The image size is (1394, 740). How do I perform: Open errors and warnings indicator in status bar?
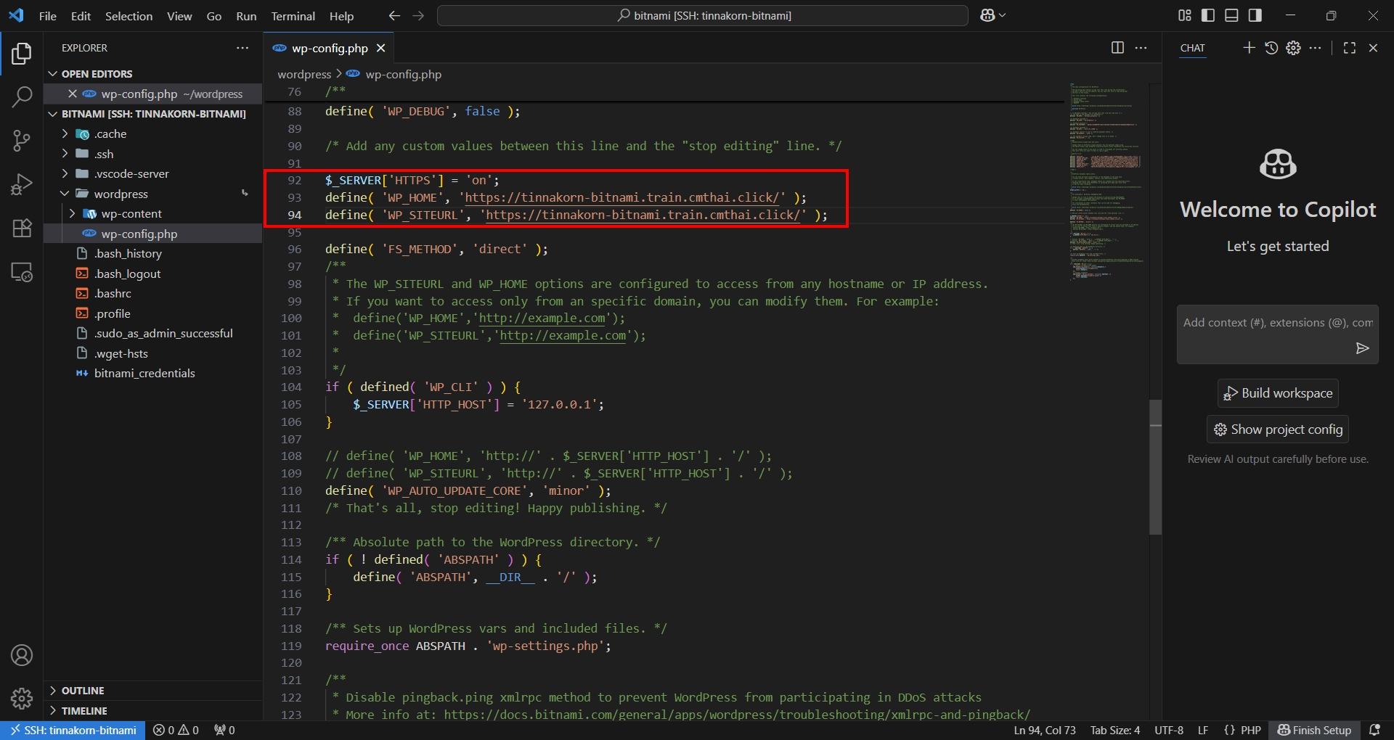pos(176,730)
